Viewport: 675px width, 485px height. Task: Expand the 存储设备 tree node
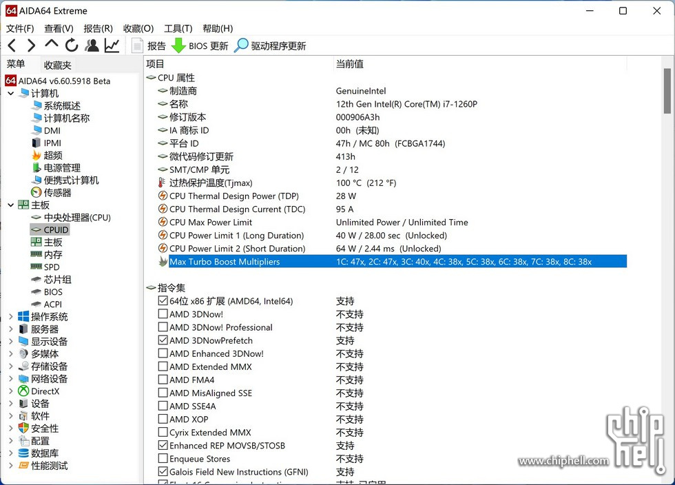11,367
